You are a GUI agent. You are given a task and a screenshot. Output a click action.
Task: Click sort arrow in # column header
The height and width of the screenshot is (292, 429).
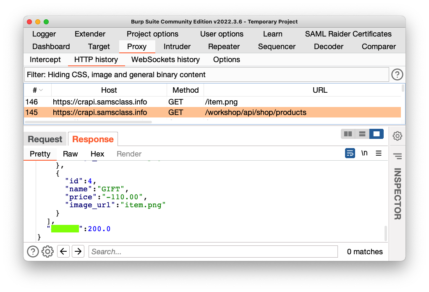(41, 90)
